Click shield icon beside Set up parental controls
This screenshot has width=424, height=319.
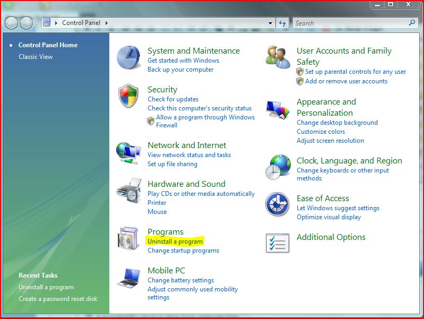pos(300,72)
